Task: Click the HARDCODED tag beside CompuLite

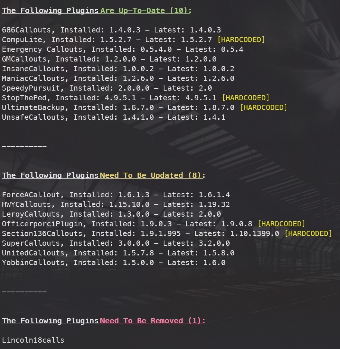Action: 241,40
